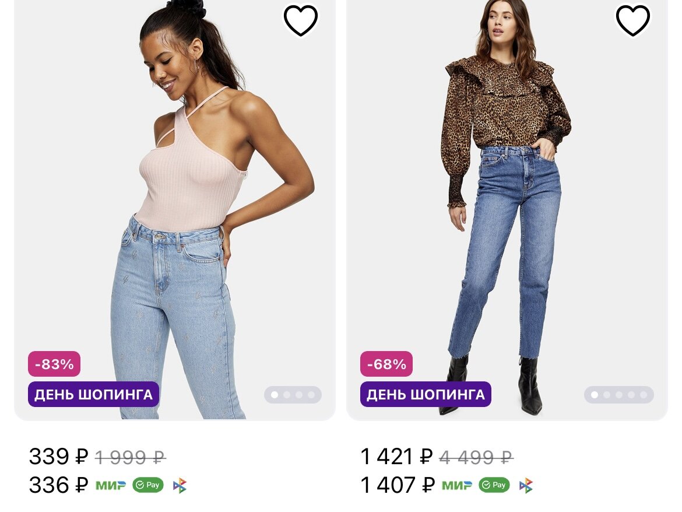The image size is (682, 512).
Task: Click the SberPay icon next to 336 ₽
Action: click(148, 485)
